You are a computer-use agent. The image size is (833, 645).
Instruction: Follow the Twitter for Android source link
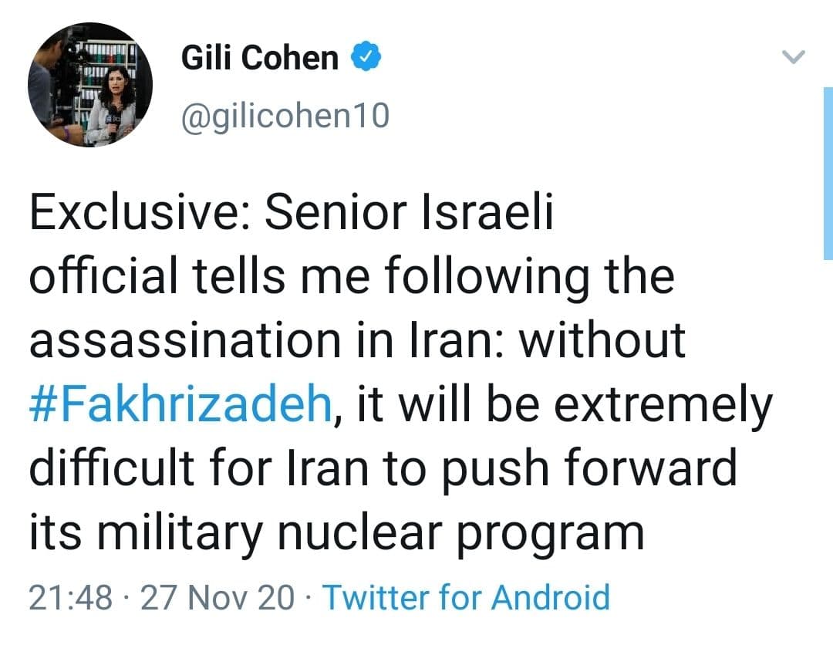tap(466, 597)
